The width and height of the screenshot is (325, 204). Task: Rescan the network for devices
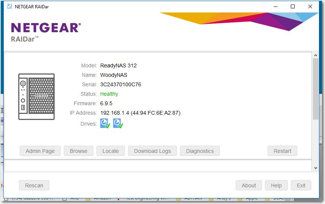pos(34,185)
